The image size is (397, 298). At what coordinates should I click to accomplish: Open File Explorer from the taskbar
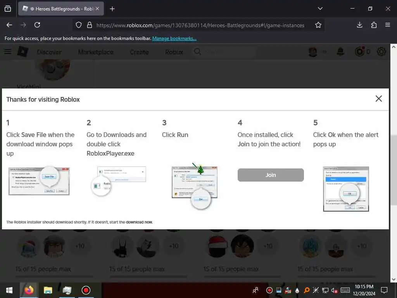[48, 290]
